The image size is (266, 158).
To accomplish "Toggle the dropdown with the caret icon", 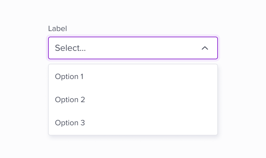I will (x=205, y=48).
